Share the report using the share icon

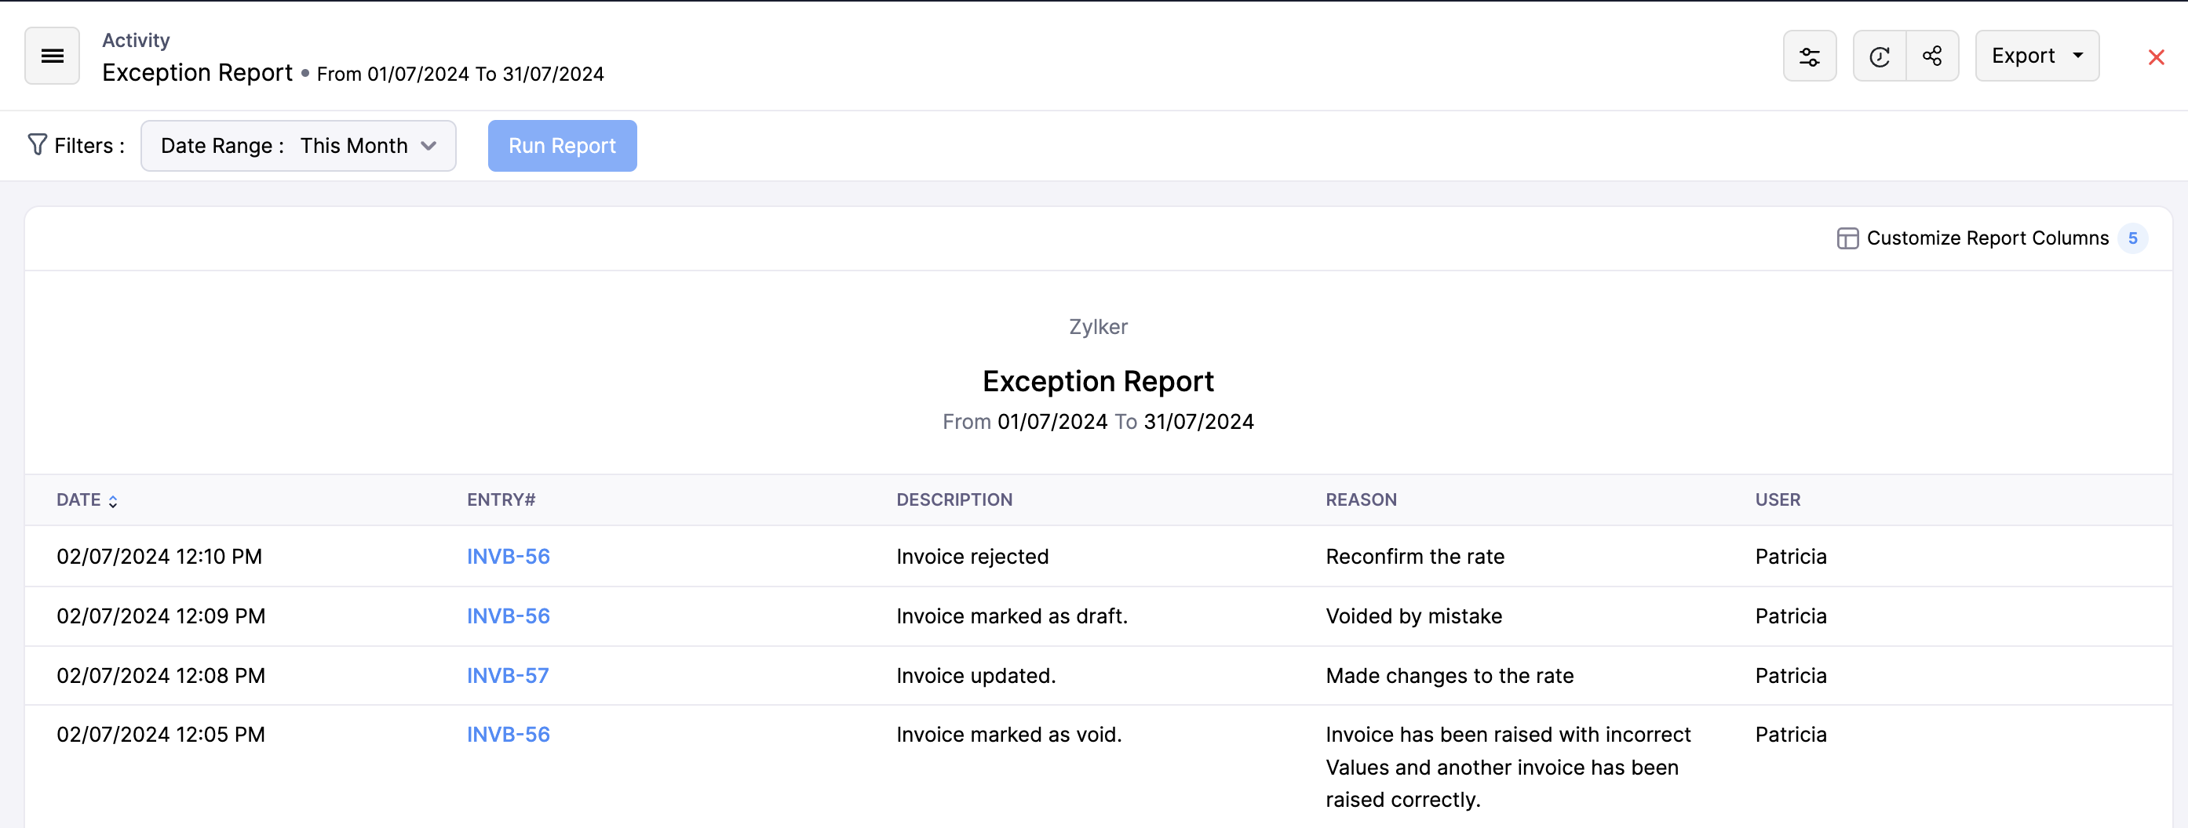tap(1932, 56)
